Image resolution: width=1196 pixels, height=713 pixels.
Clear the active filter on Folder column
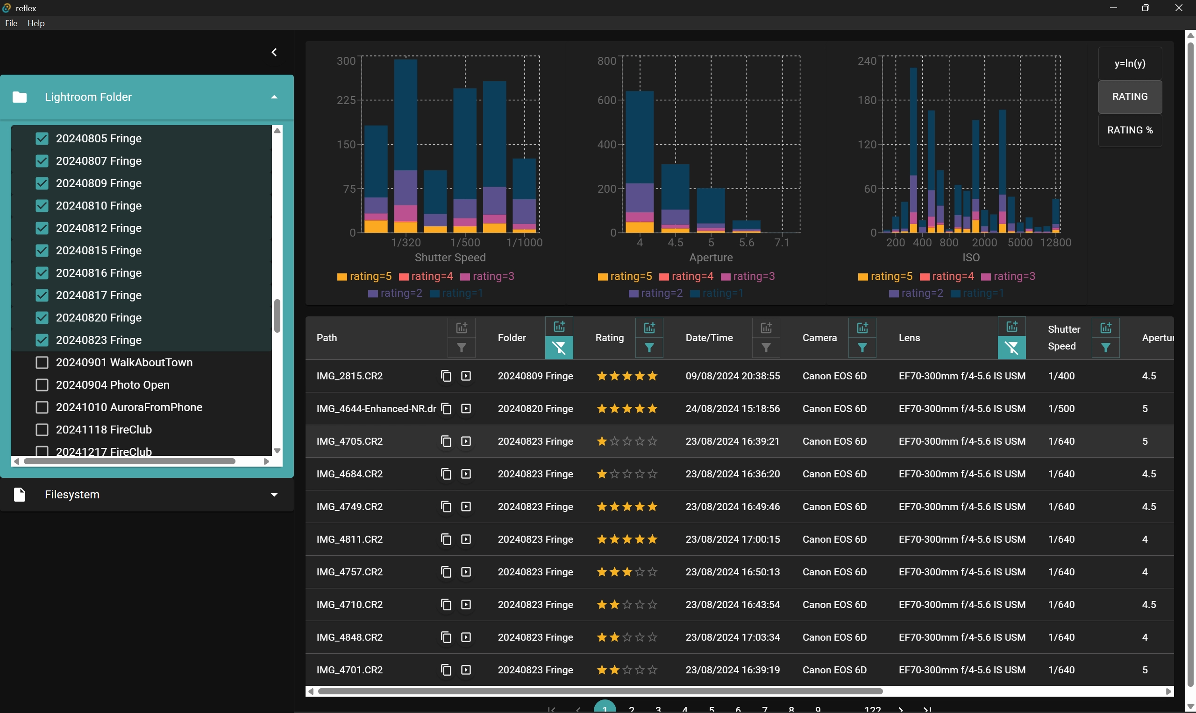559,348
